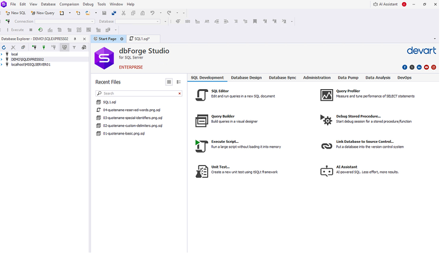Click the AI Assistant button in the title bar
Screen dimensions: 440x253
pyautogui.click(x=385, y=4)
